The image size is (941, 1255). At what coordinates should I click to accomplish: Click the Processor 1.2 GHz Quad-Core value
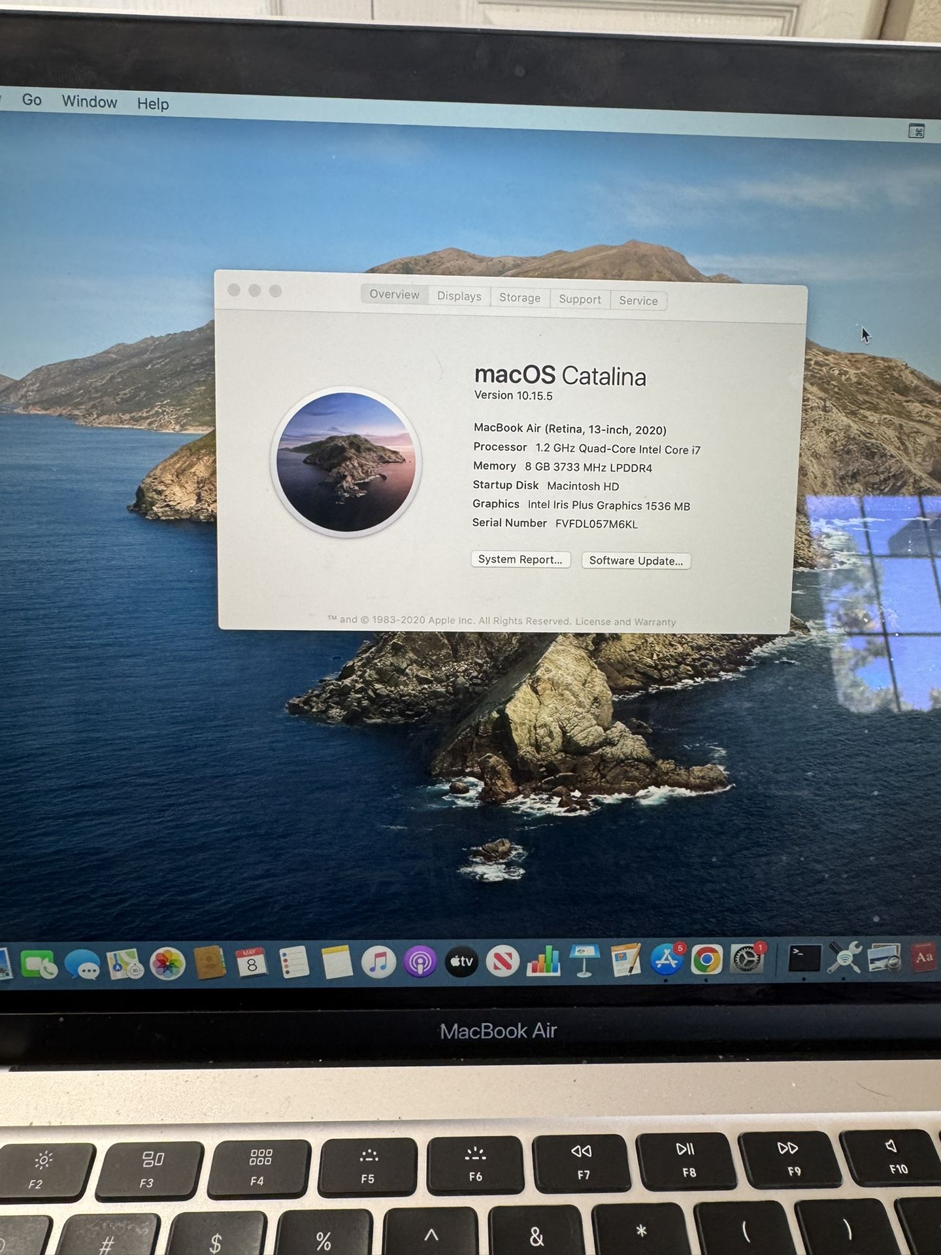[618, 449]
